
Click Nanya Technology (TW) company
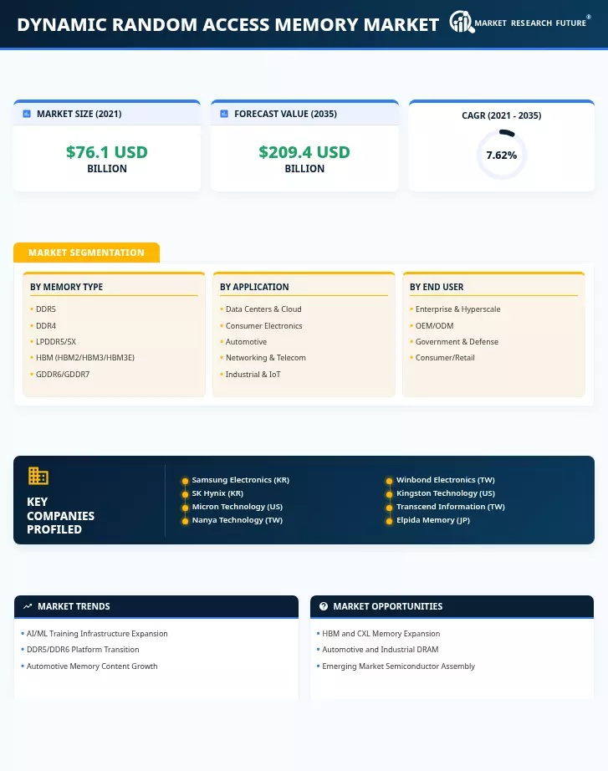(238, 520)
